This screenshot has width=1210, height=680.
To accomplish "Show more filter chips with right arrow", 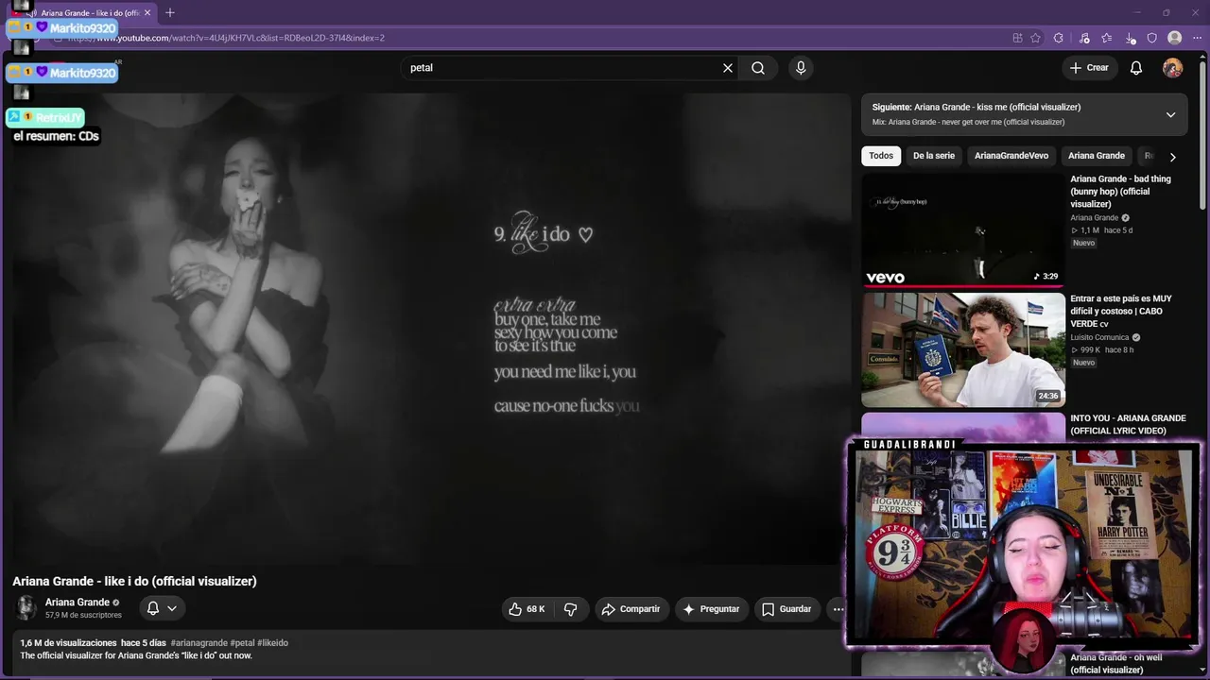I will click(x=1172, y=157).
